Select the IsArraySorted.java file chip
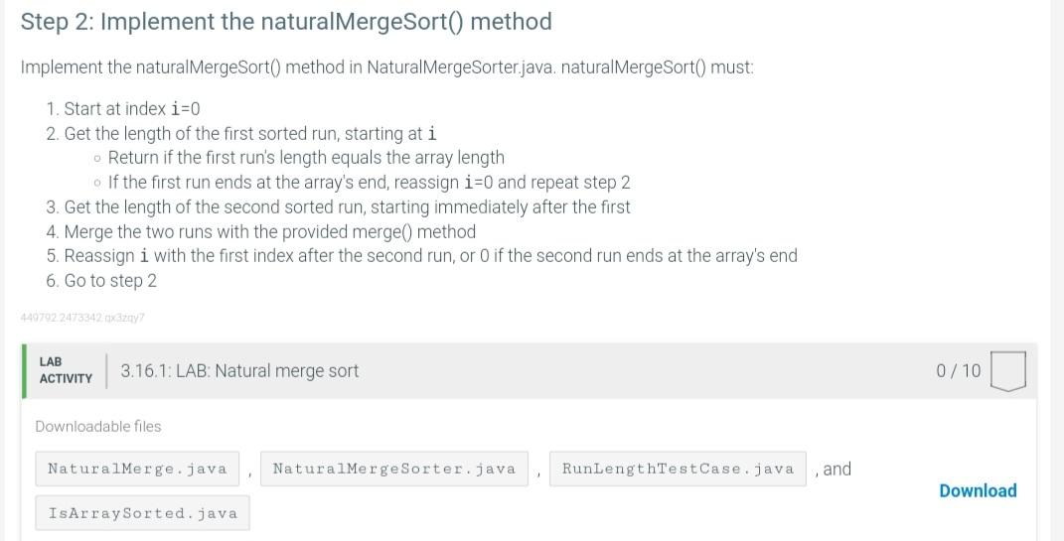The height and width of the screenshot is (541, 1064). pos(142,513)
